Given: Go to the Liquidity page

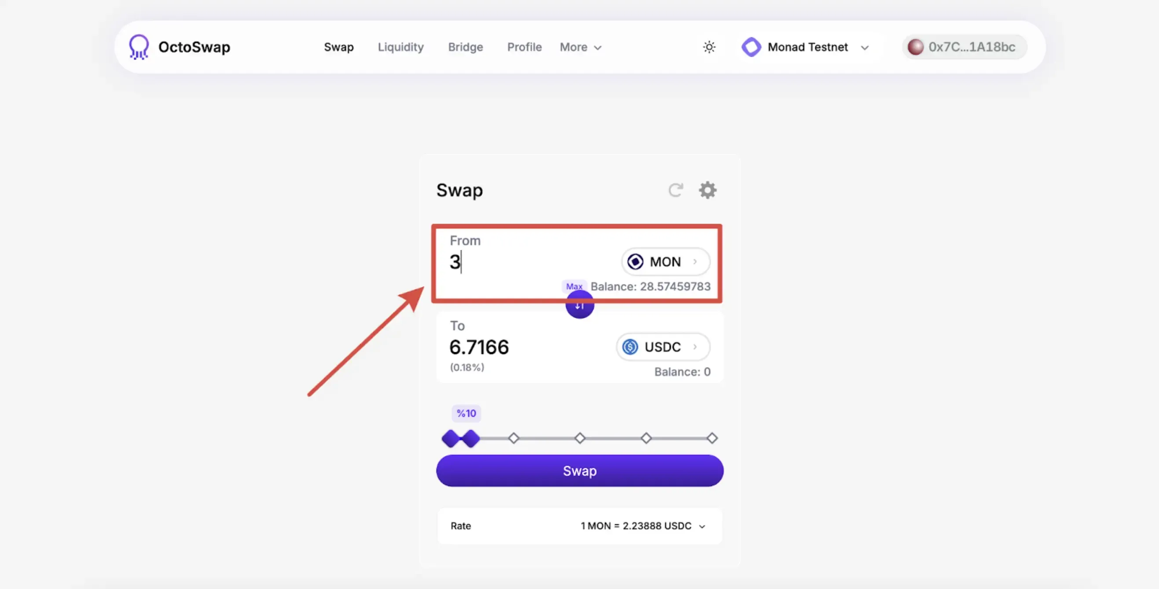Looking at the screenshot, I should 400,47.
